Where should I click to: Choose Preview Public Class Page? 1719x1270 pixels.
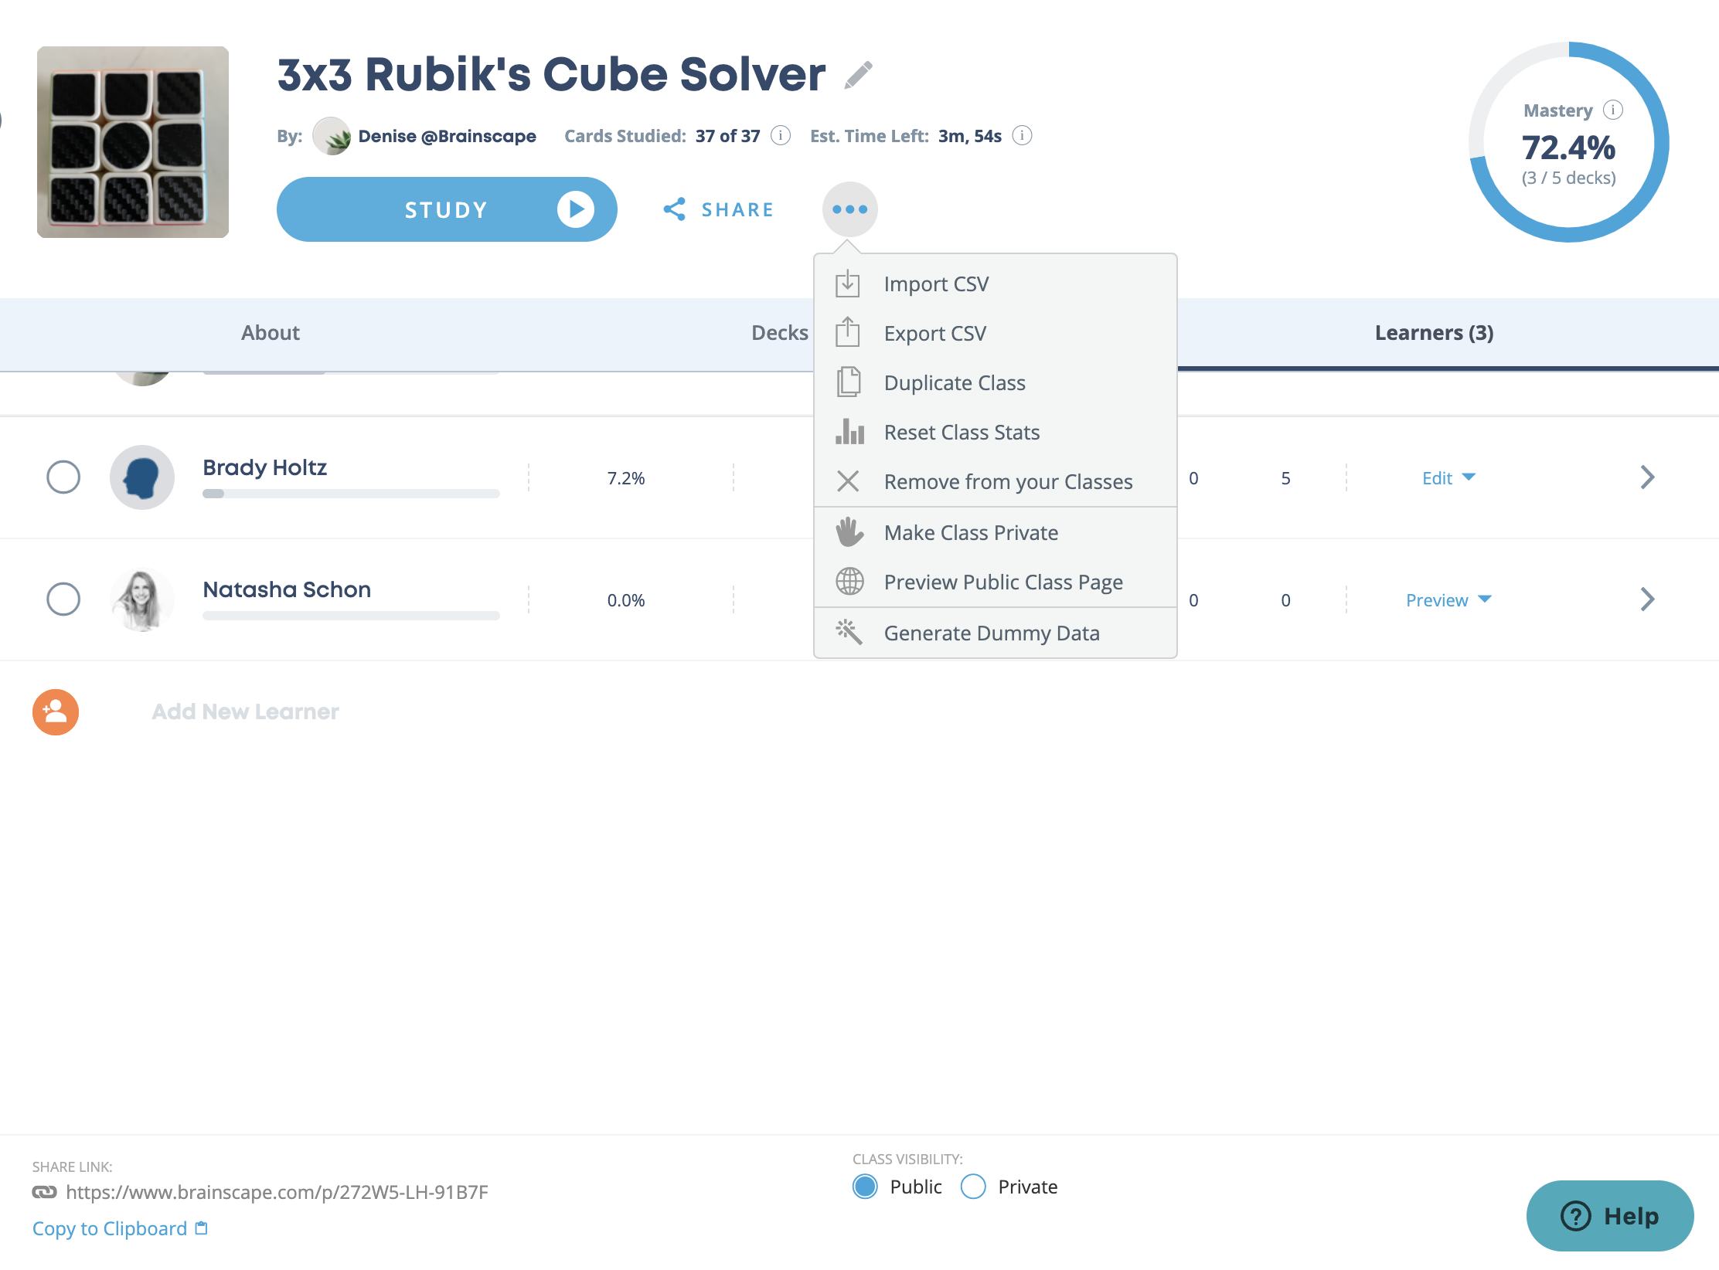pos(996,582)
